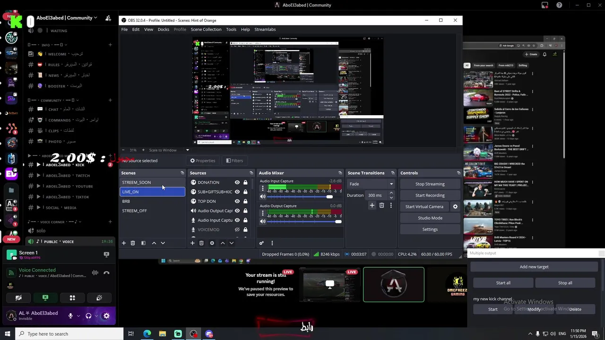
Task: Open Discord soundboard icon
Action: [x=99, y=297]
